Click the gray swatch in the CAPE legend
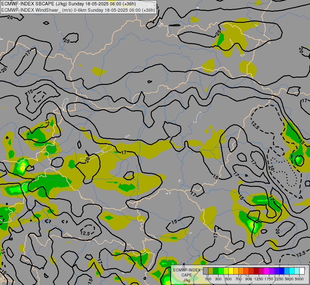The height and width of the screenshot is (285, 310). pos(206,271)
